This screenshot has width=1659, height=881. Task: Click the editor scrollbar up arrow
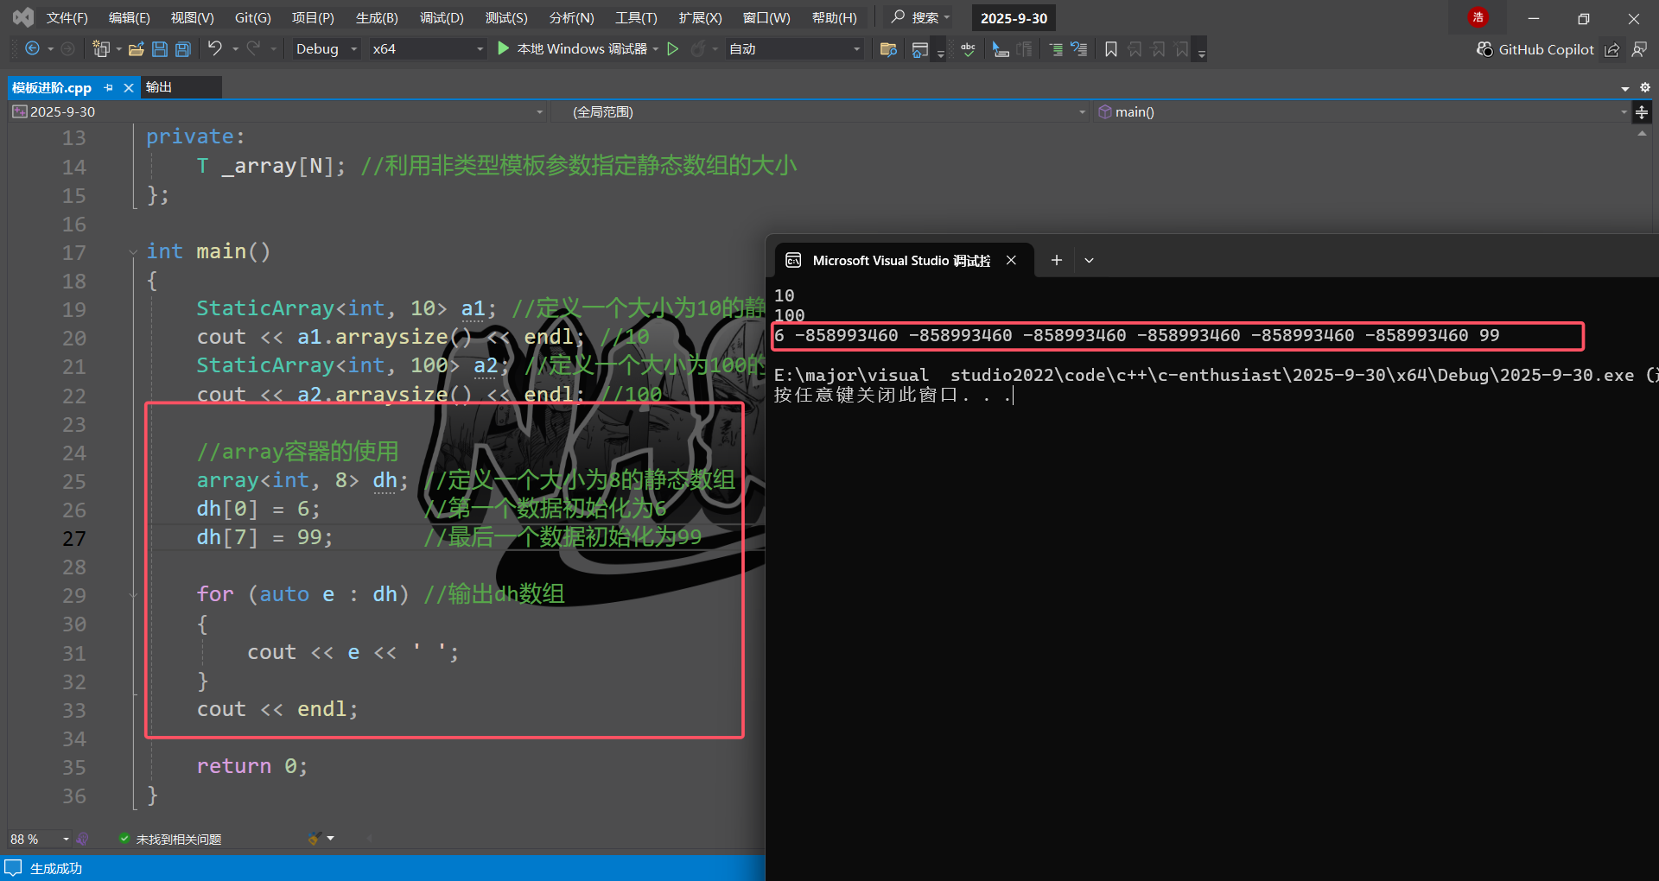1642,134
